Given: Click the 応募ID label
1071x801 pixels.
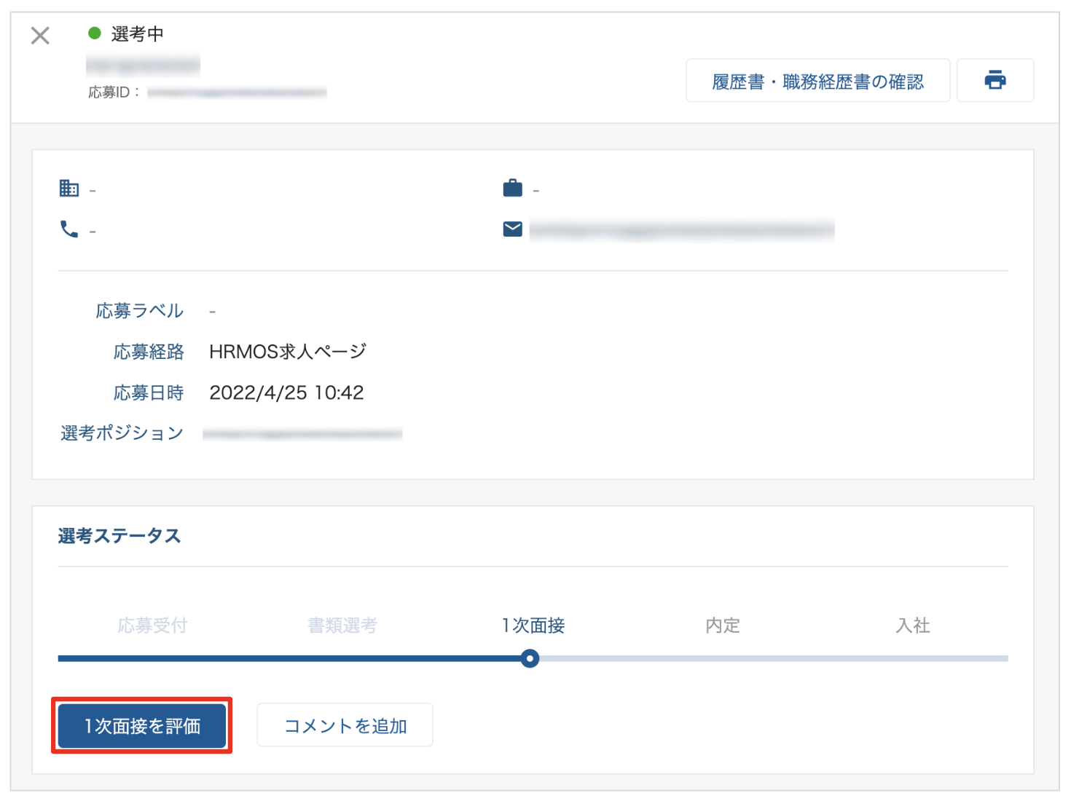Looking at the screenshot, I should 114,92.
